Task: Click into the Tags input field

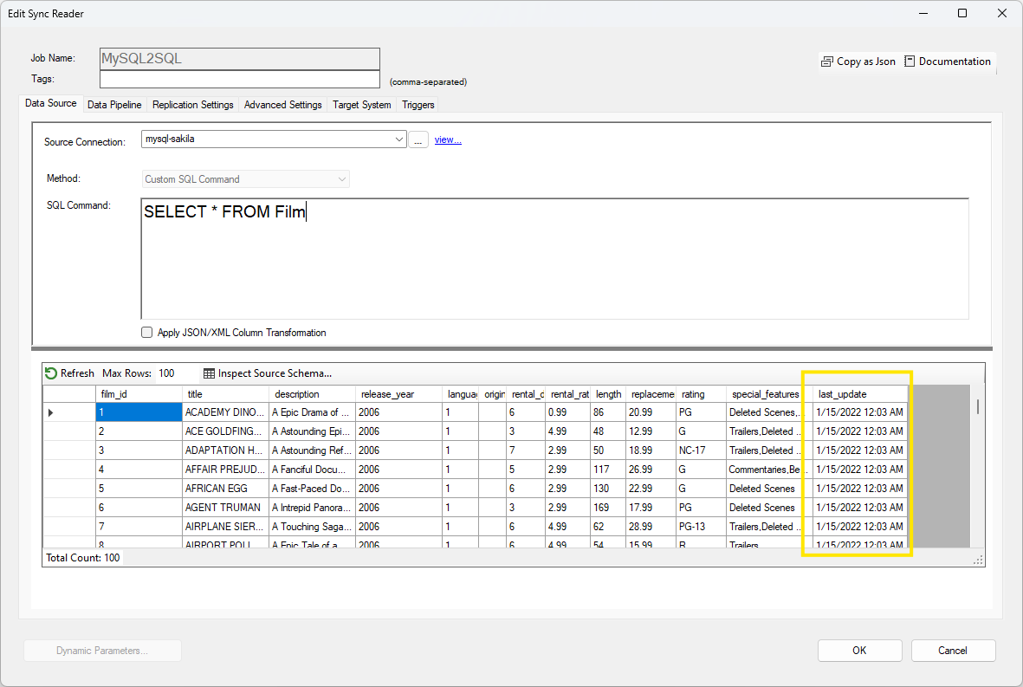Action: 239,79
